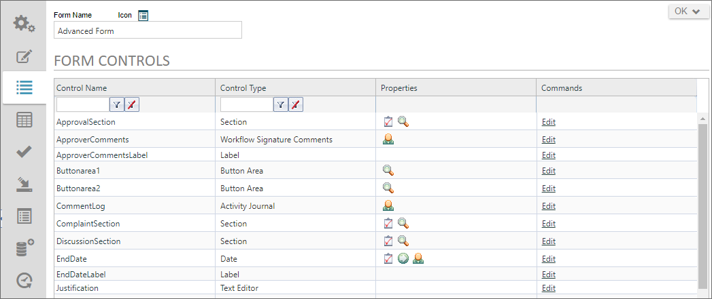Open the table grid sidebar icon
Screen dimensions: 712x299
[x=24, y=120]
